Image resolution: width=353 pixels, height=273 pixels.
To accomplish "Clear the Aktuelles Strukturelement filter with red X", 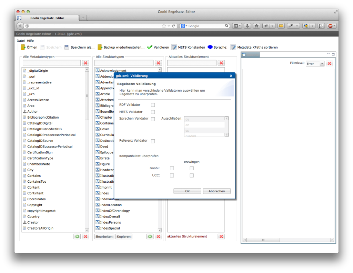I will tap(221, 63).
